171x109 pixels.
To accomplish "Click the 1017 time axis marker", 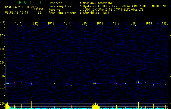I will 116,23.
